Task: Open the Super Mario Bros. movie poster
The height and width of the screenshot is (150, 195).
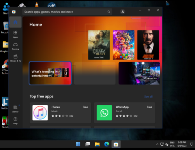Action: tap(124, 45)
